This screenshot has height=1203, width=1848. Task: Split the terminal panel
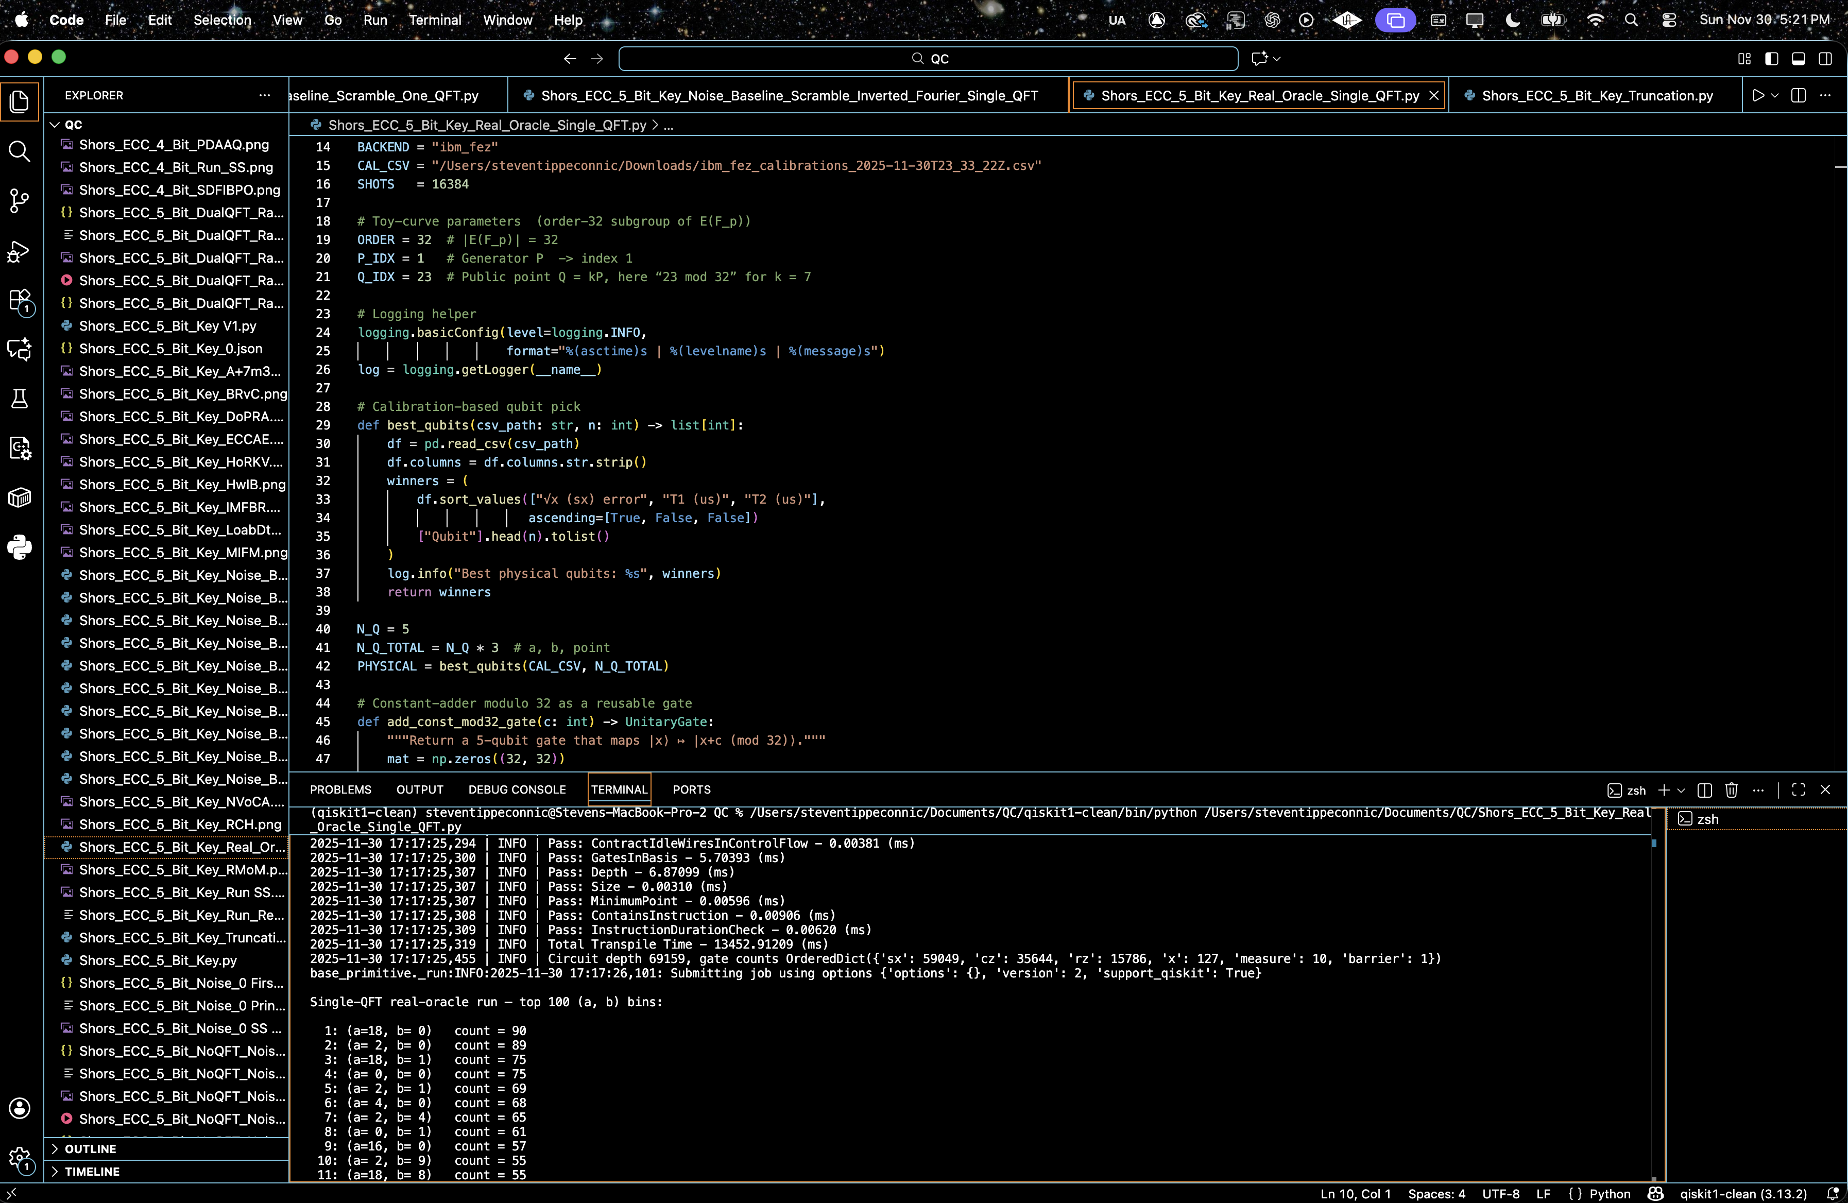(1704, 790)
